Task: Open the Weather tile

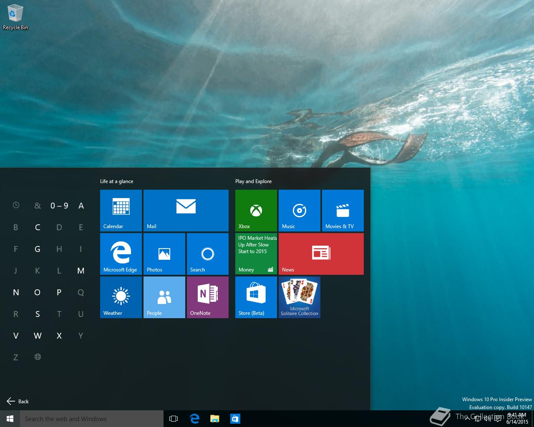Action: (121, 297)
